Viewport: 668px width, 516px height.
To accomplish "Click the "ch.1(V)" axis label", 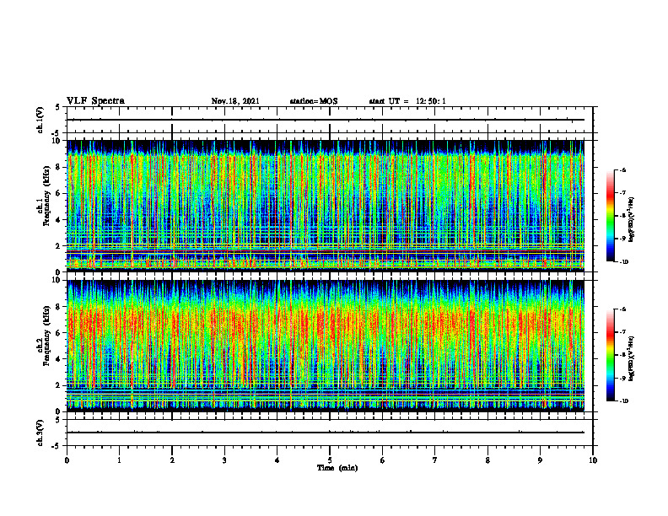I will click(40, 120).
